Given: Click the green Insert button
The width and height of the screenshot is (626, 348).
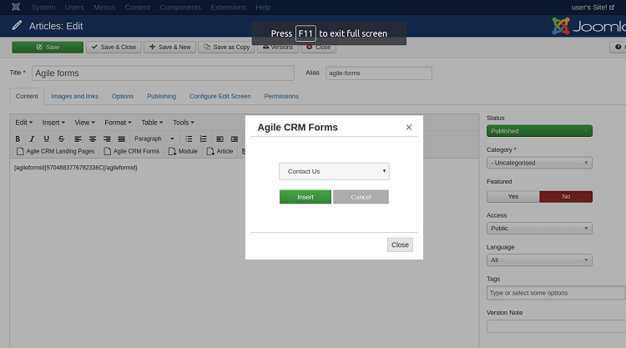Looking at the screenshot, I should 305,197.
